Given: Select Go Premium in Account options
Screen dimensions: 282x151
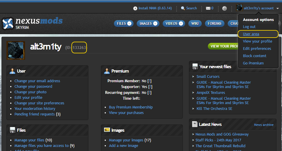Looking at the screenshot, I should coord(253,63).
